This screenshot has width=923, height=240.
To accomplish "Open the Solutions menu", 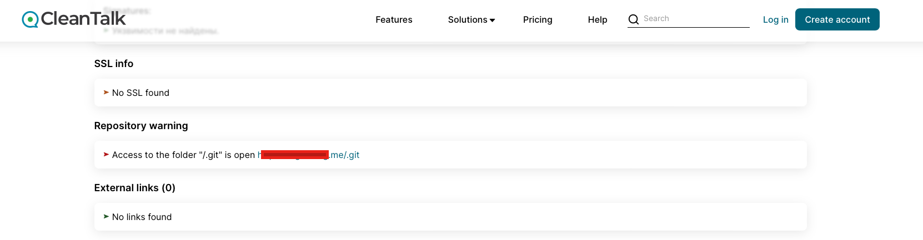I will pos(467,19).
